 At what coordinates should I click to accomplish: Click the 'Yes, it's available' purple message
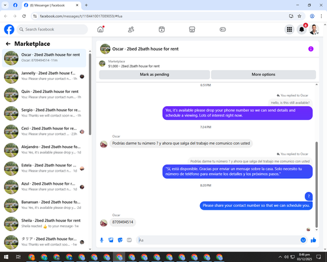[237, 113]
